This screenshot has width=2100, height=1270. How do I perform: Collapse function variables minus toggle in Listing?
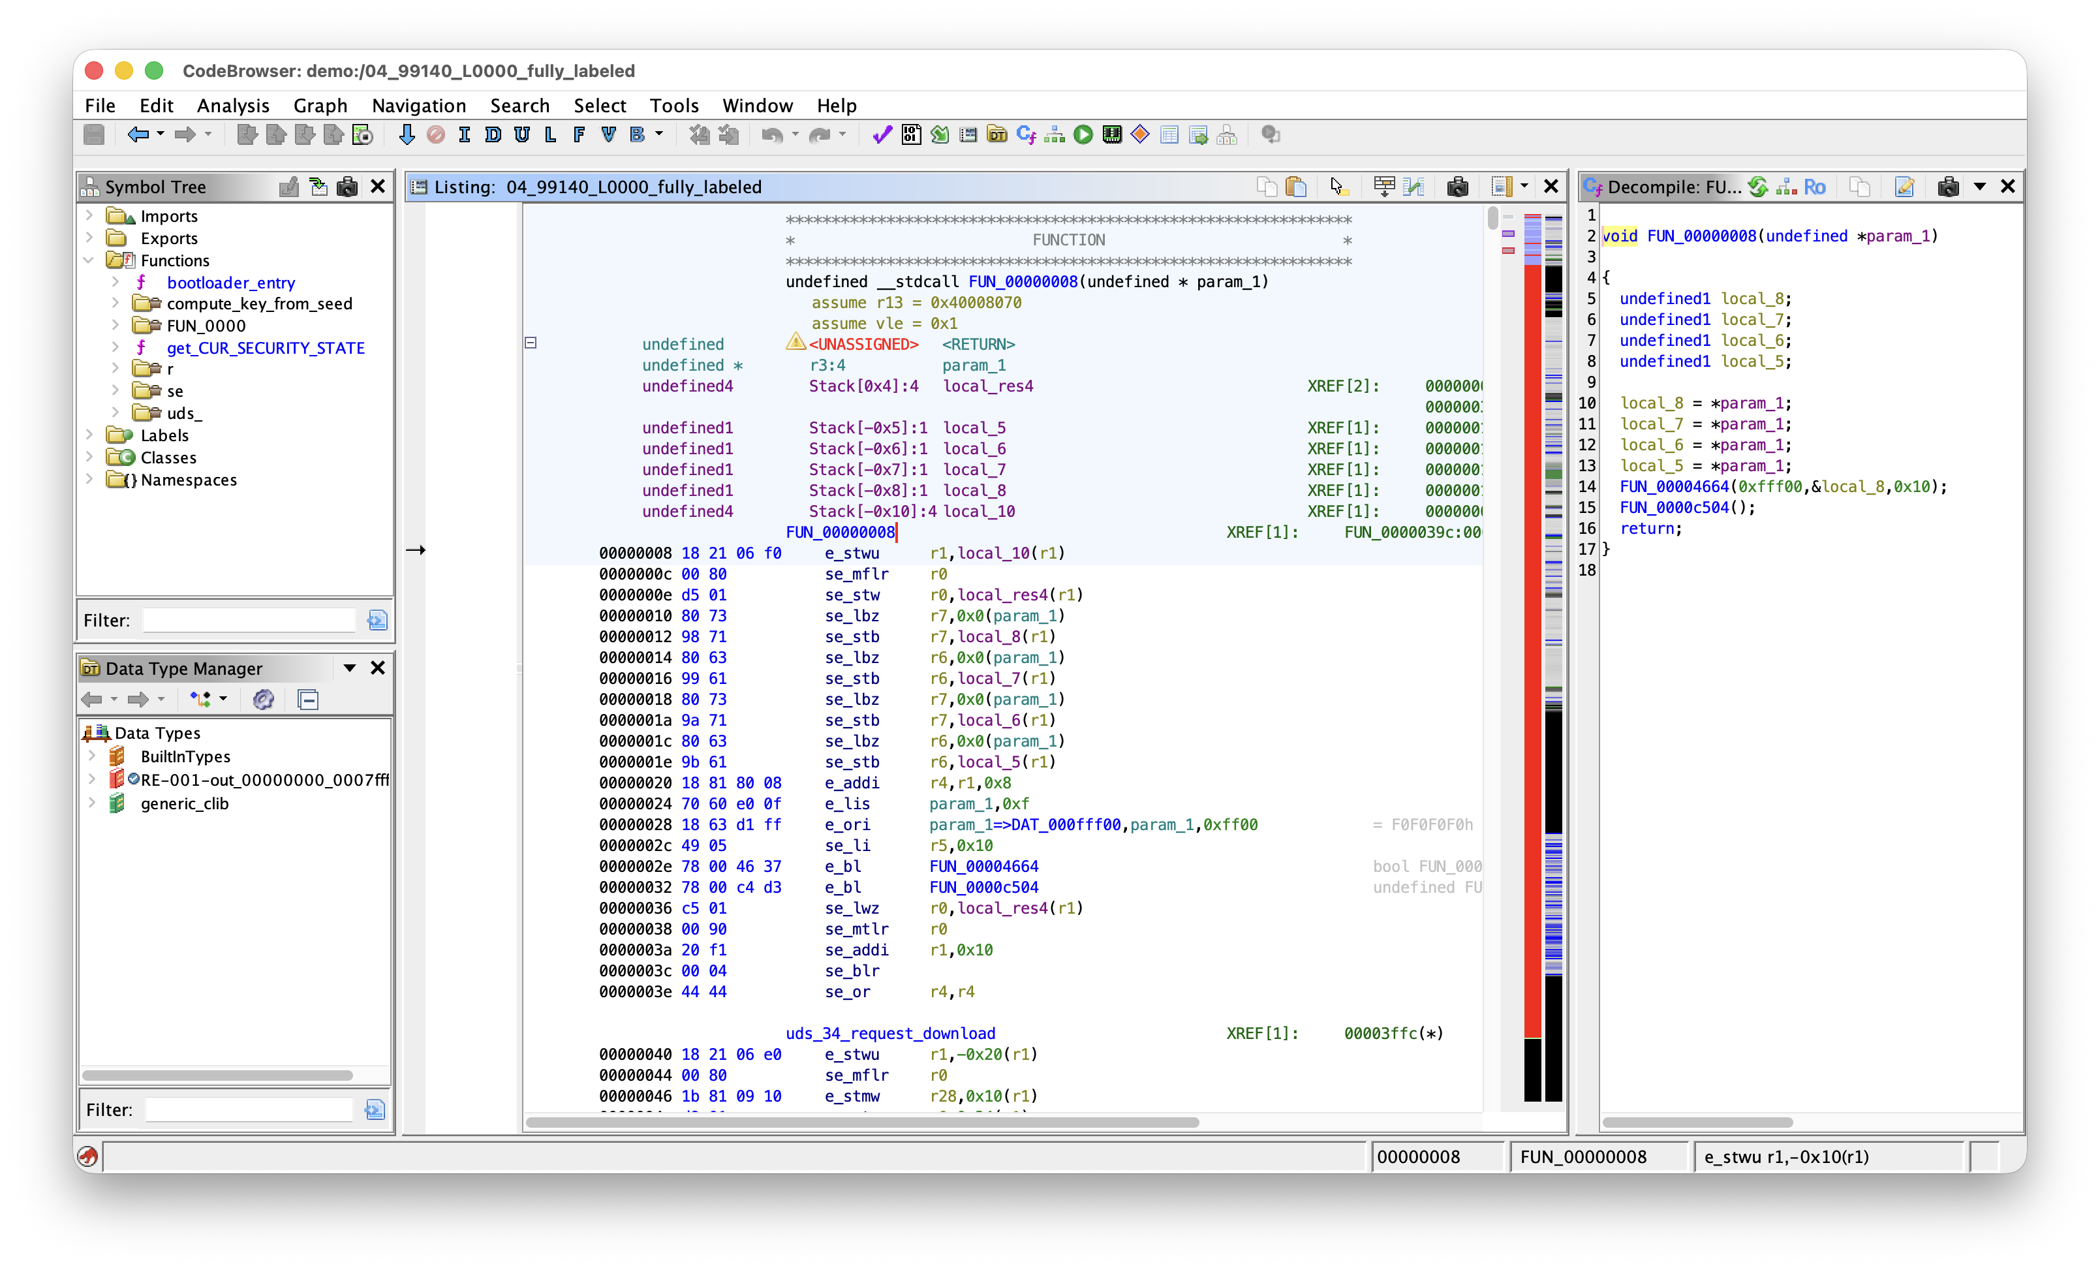531,343
